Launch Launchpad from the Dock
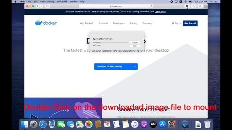 point(34,124)
